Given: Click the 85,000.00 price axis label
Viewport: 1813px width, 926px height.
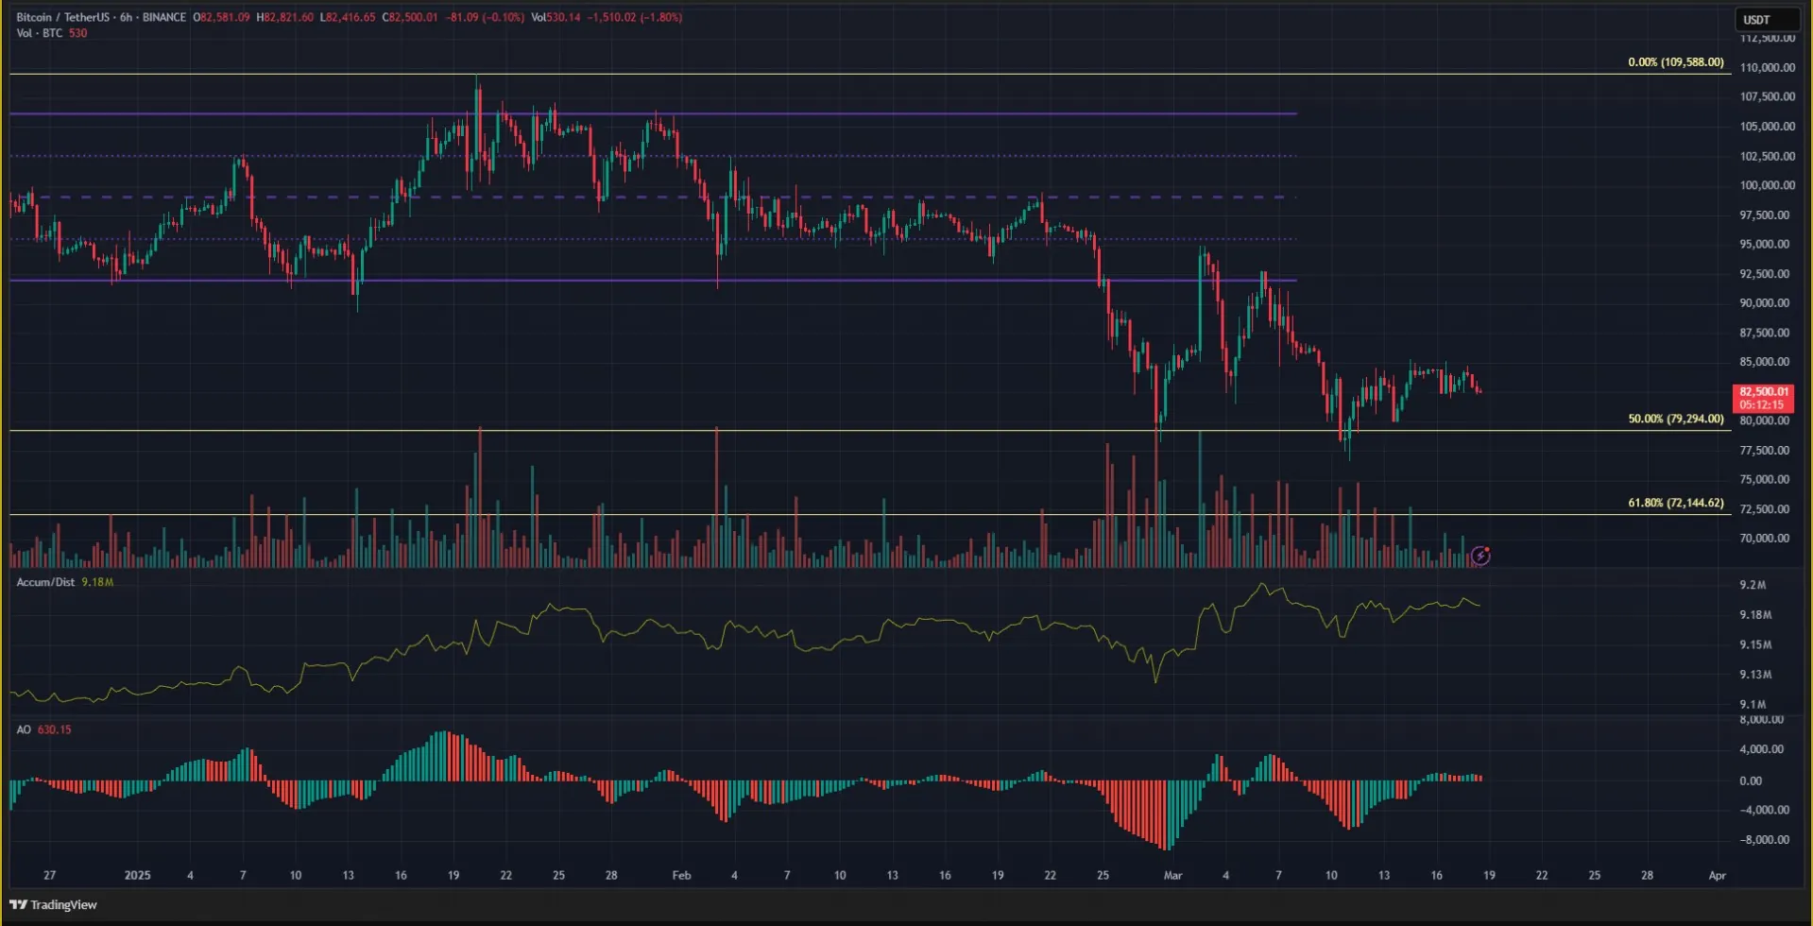Looking at the screenshot, I should point(1765,362).
